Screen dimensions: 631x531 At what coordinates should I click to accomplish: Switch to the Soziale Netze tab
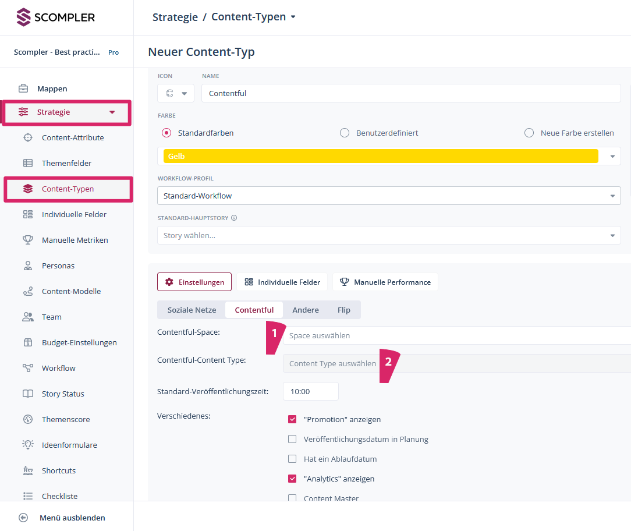coord(192,310)
